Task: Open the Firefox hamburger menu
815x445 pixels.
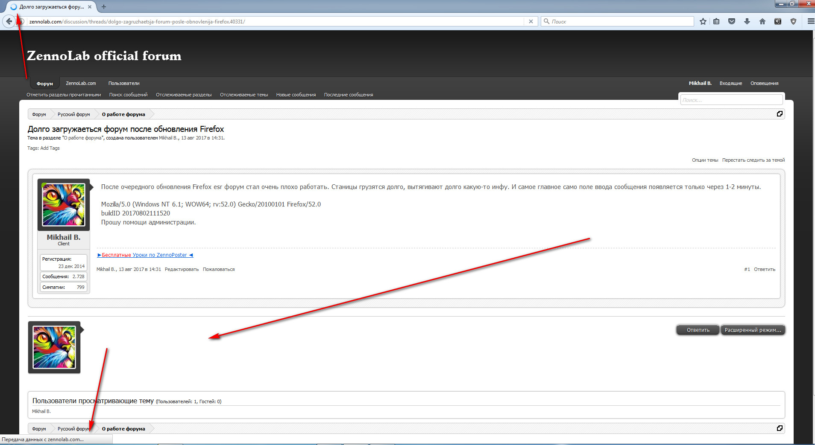Action: point(810,21)
